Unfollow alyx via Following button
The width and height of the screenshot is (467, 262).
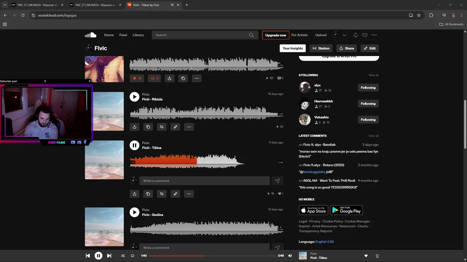coord(368,88)
